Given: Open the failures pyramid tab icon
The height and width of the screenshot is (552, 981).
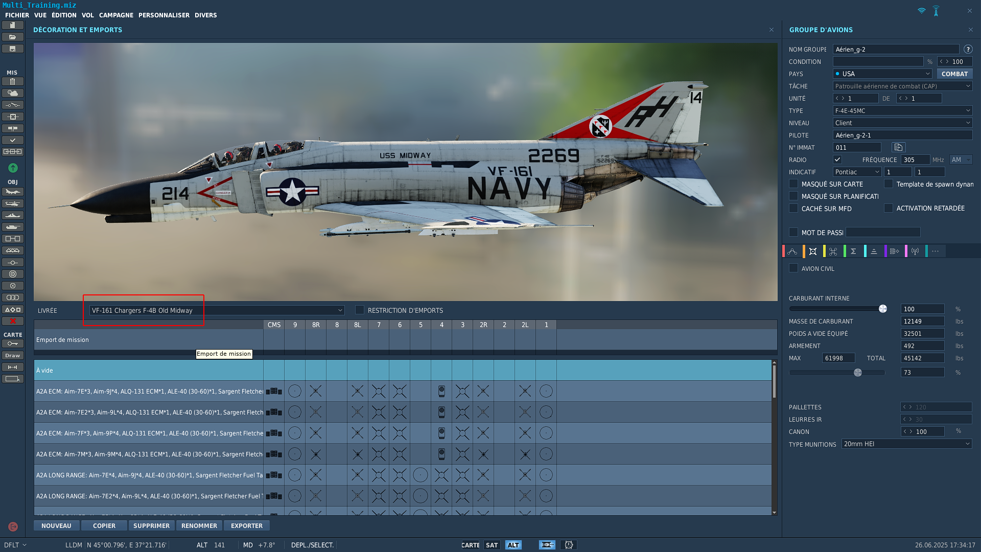Looking at the screenshot, I should click(x=874, y=251).
